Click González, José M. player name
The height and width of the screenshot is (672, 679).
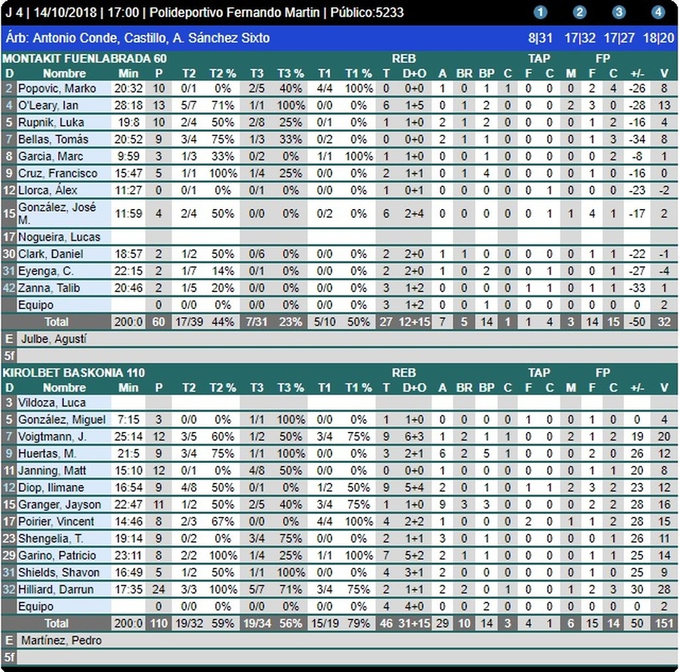point(57,213)
